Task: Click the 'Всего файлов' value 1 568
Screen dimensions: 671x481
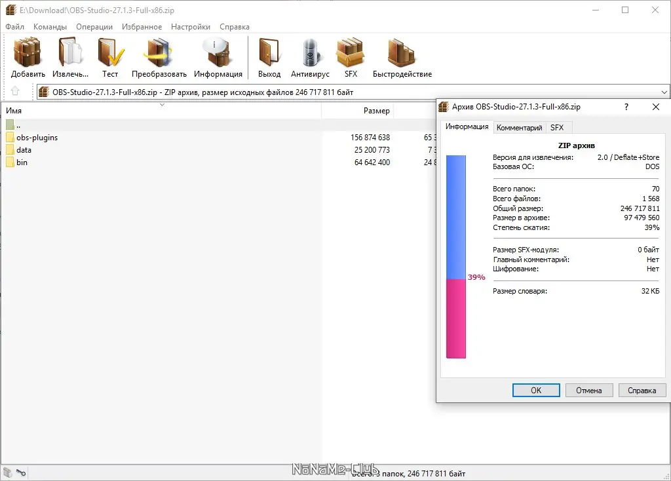Action: tap(651, 199)
